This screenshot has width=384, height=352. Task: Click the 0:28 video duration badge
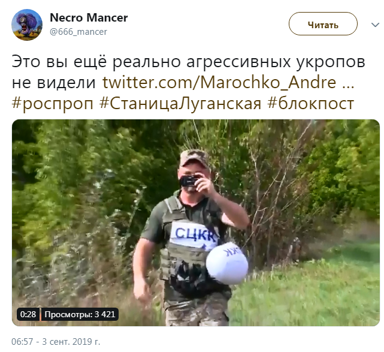tap(28, 314)
